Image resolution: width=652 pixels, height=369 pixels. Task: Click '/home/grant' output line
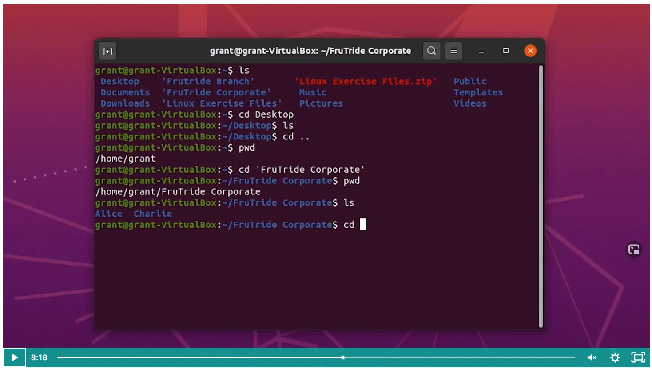point(126,159)
